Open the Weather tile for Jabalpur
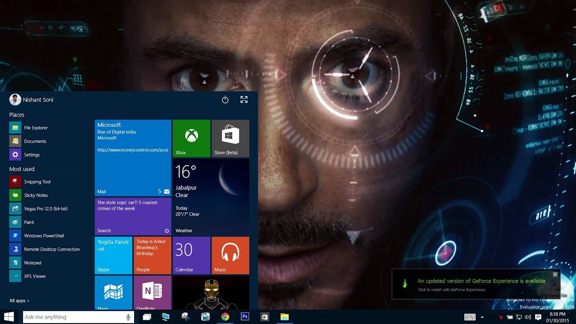576x324 pixels. (211, 197)
